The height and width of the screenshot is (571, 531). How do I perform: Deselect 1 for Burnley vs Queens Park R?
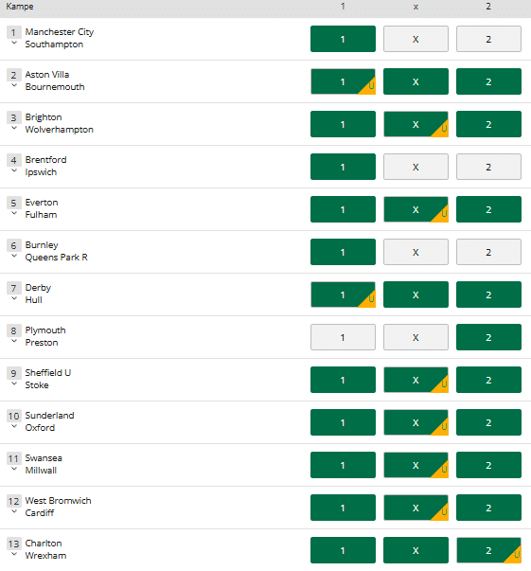click(x=343, y=252)
